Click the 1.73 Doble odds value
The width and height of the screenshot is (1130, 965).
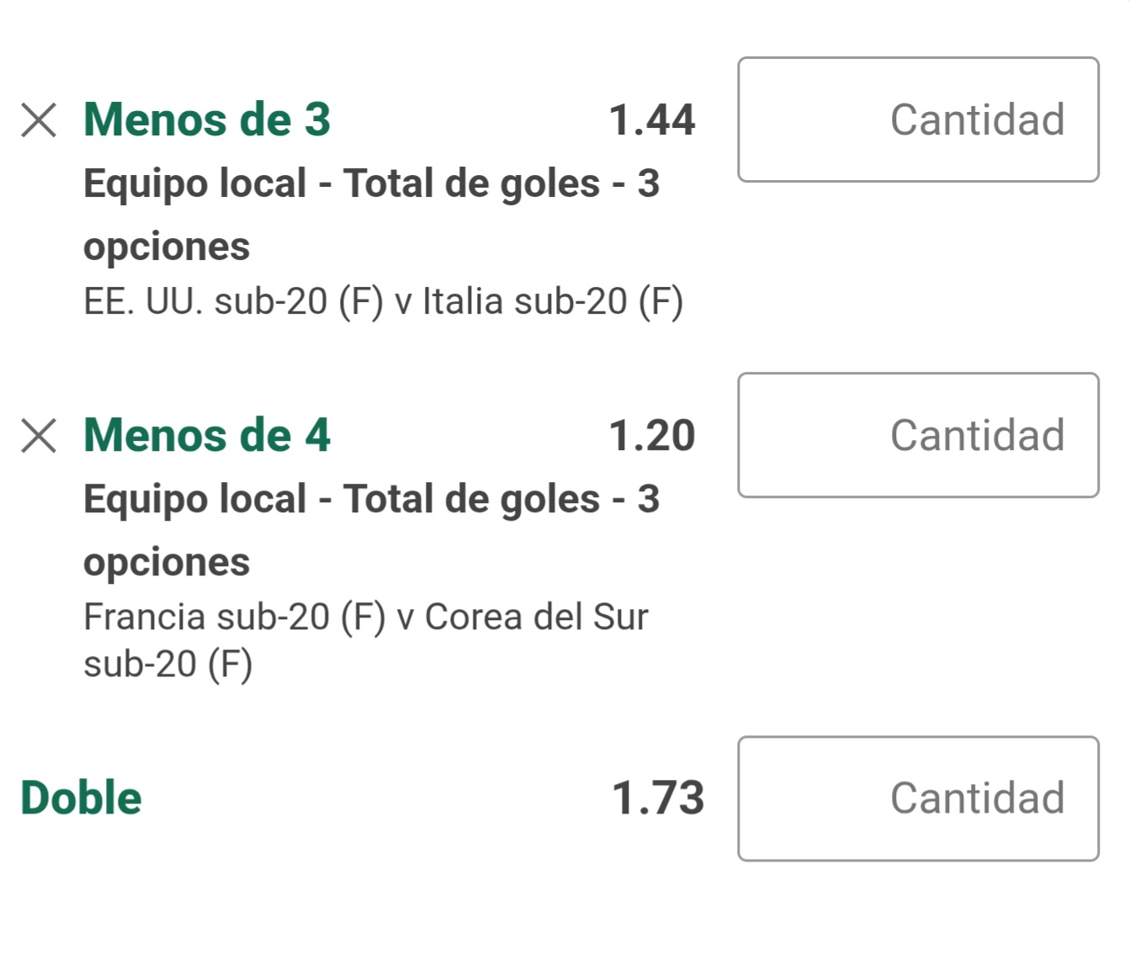tap(658, 798)
